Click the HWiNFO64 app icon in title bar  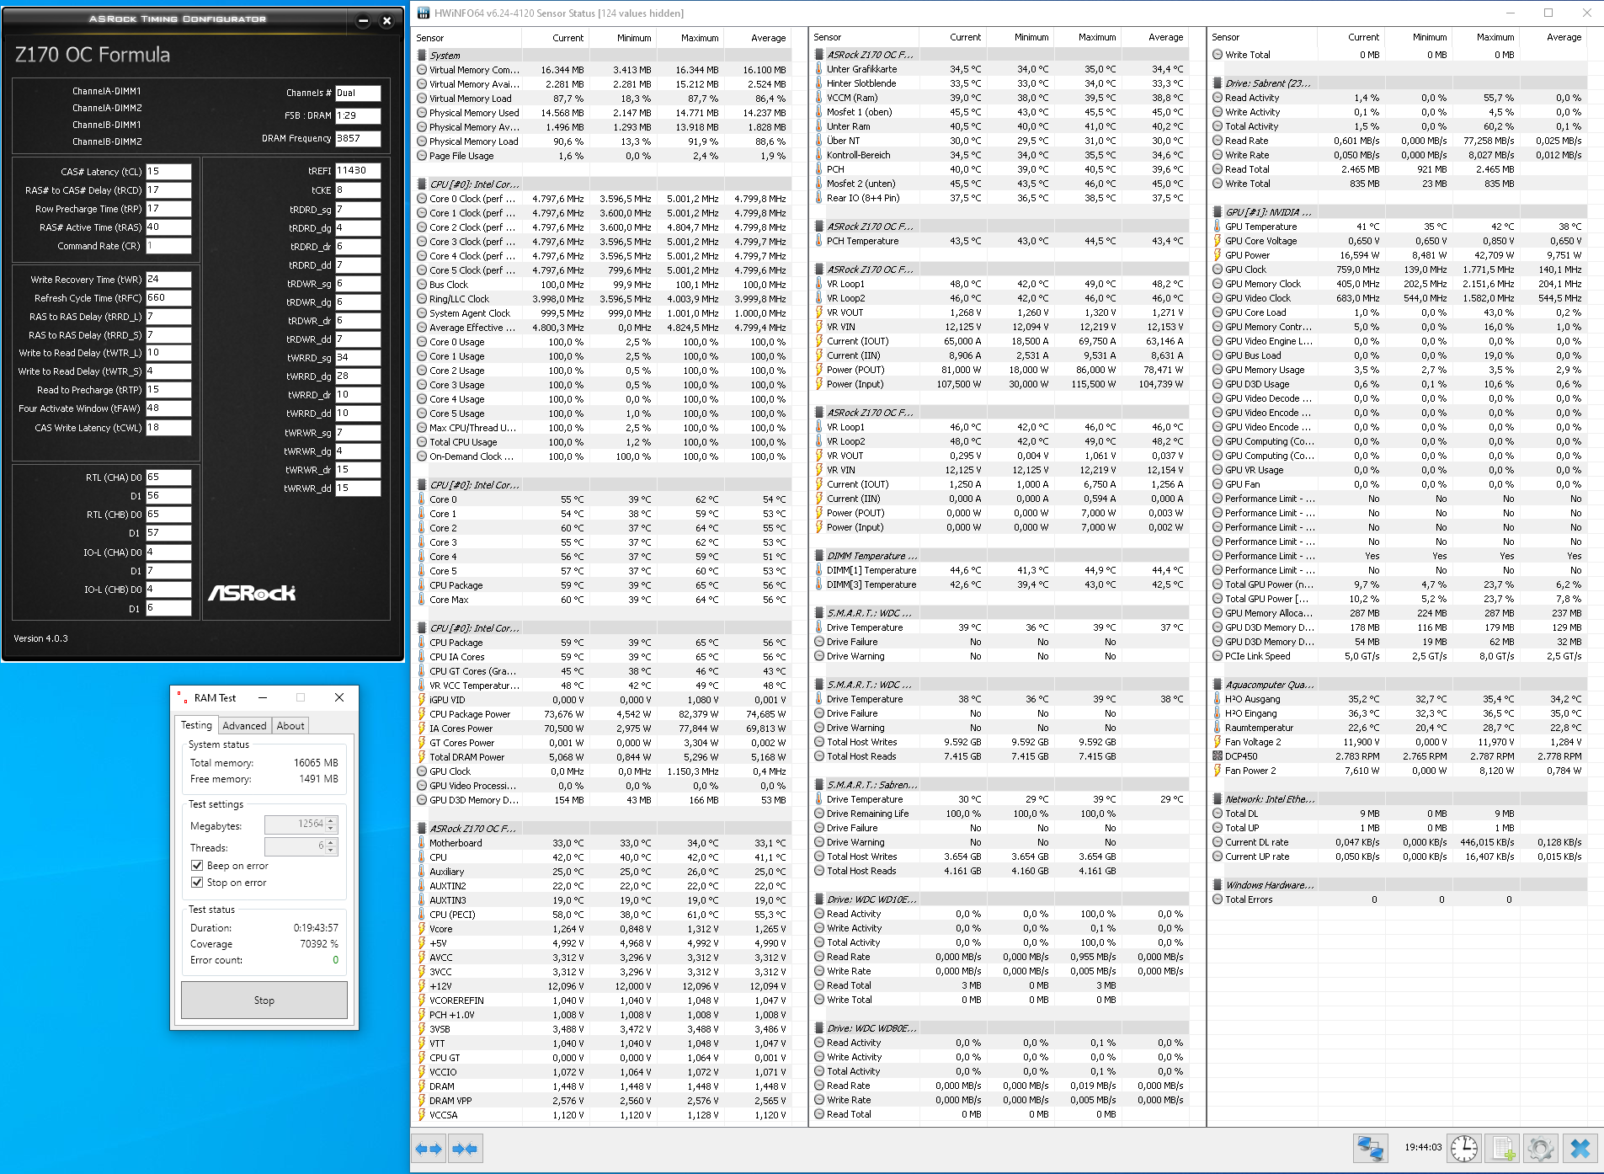[x=424, y=13]
